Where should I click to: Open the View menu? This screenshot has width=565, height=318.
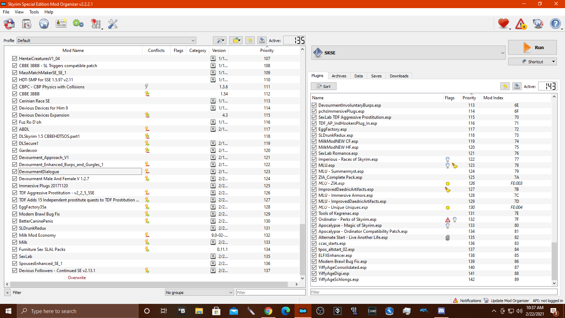(19, 12)
